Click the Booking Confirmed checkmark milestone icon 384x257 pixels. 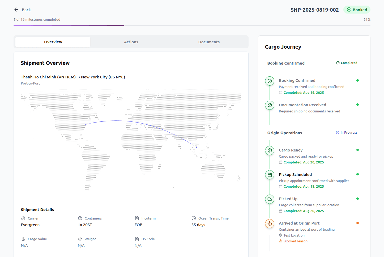(x=270, y=81)
